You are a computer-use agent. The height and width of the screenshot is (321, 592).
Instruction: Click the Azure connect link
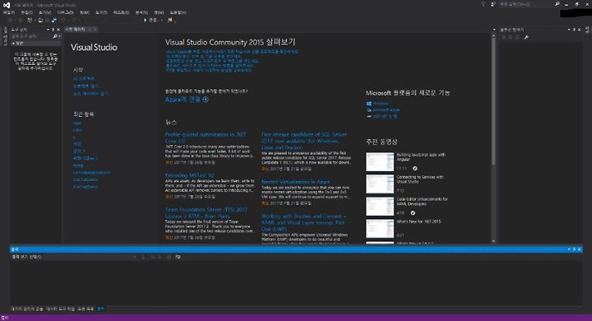tap(183, 100)
